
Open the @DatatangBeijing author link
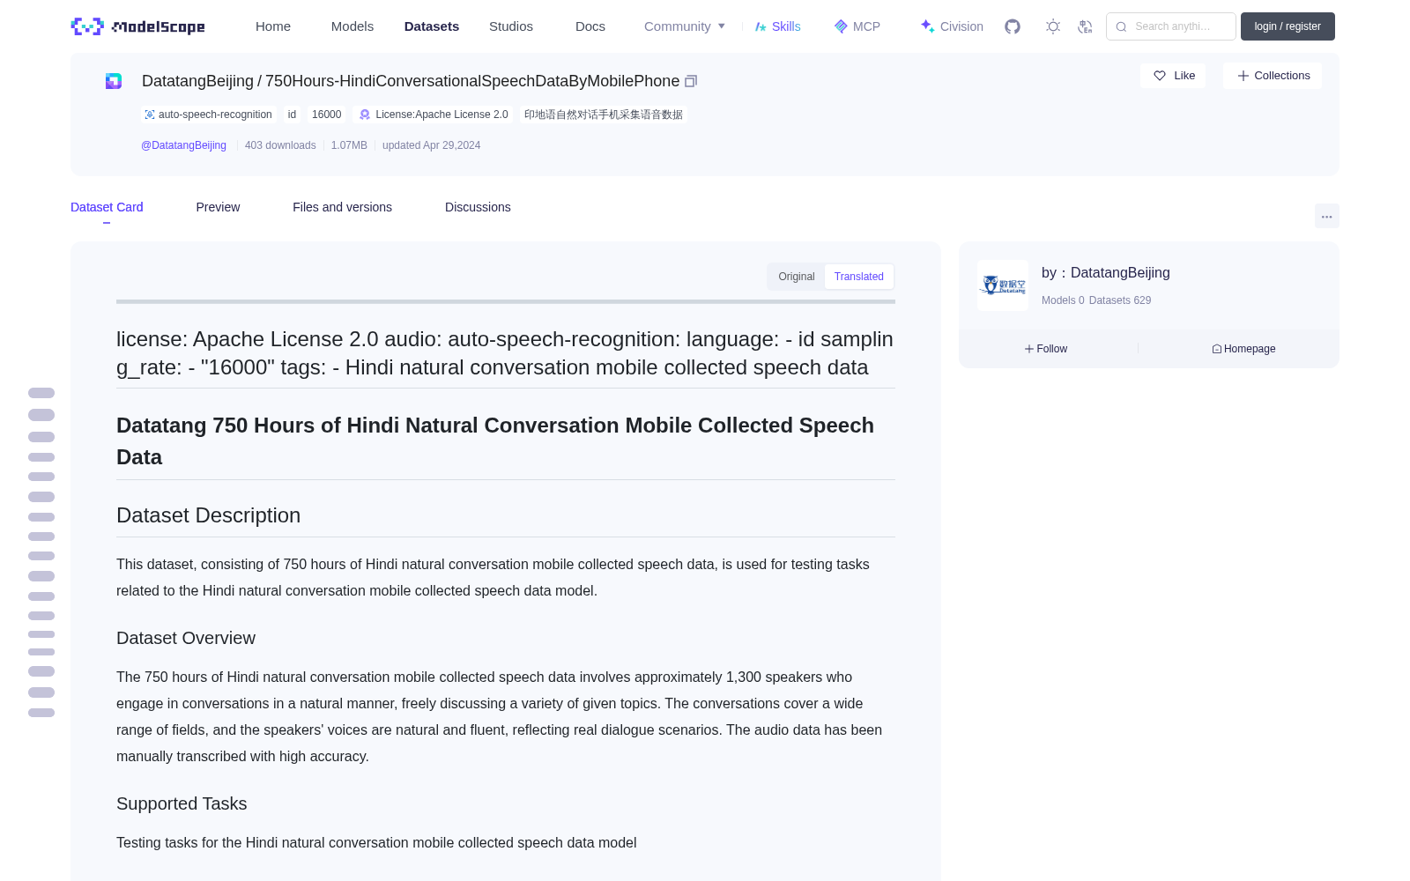pyautogui.click(x=183, y=145)
